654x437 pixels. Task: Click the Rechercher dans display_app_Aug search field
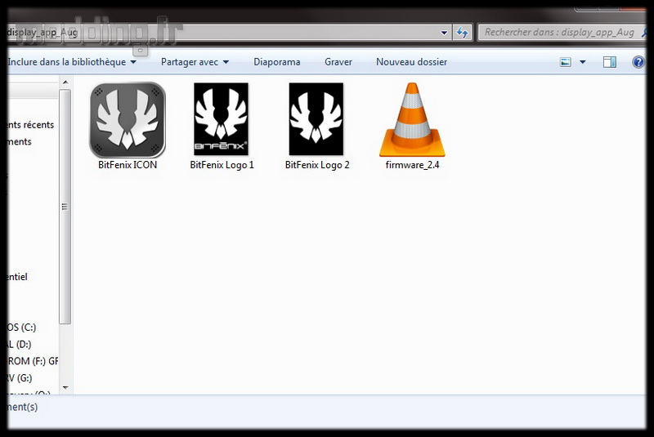click(x=561, y=32)
